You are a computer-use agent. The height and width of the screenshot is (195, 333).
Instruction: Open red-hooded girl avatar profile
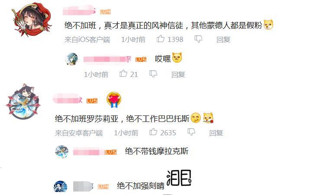pyautogui.click(x=32, y=19)
